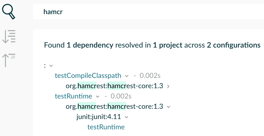Open the top-level testRuntime configuration link

pos(73,96)
